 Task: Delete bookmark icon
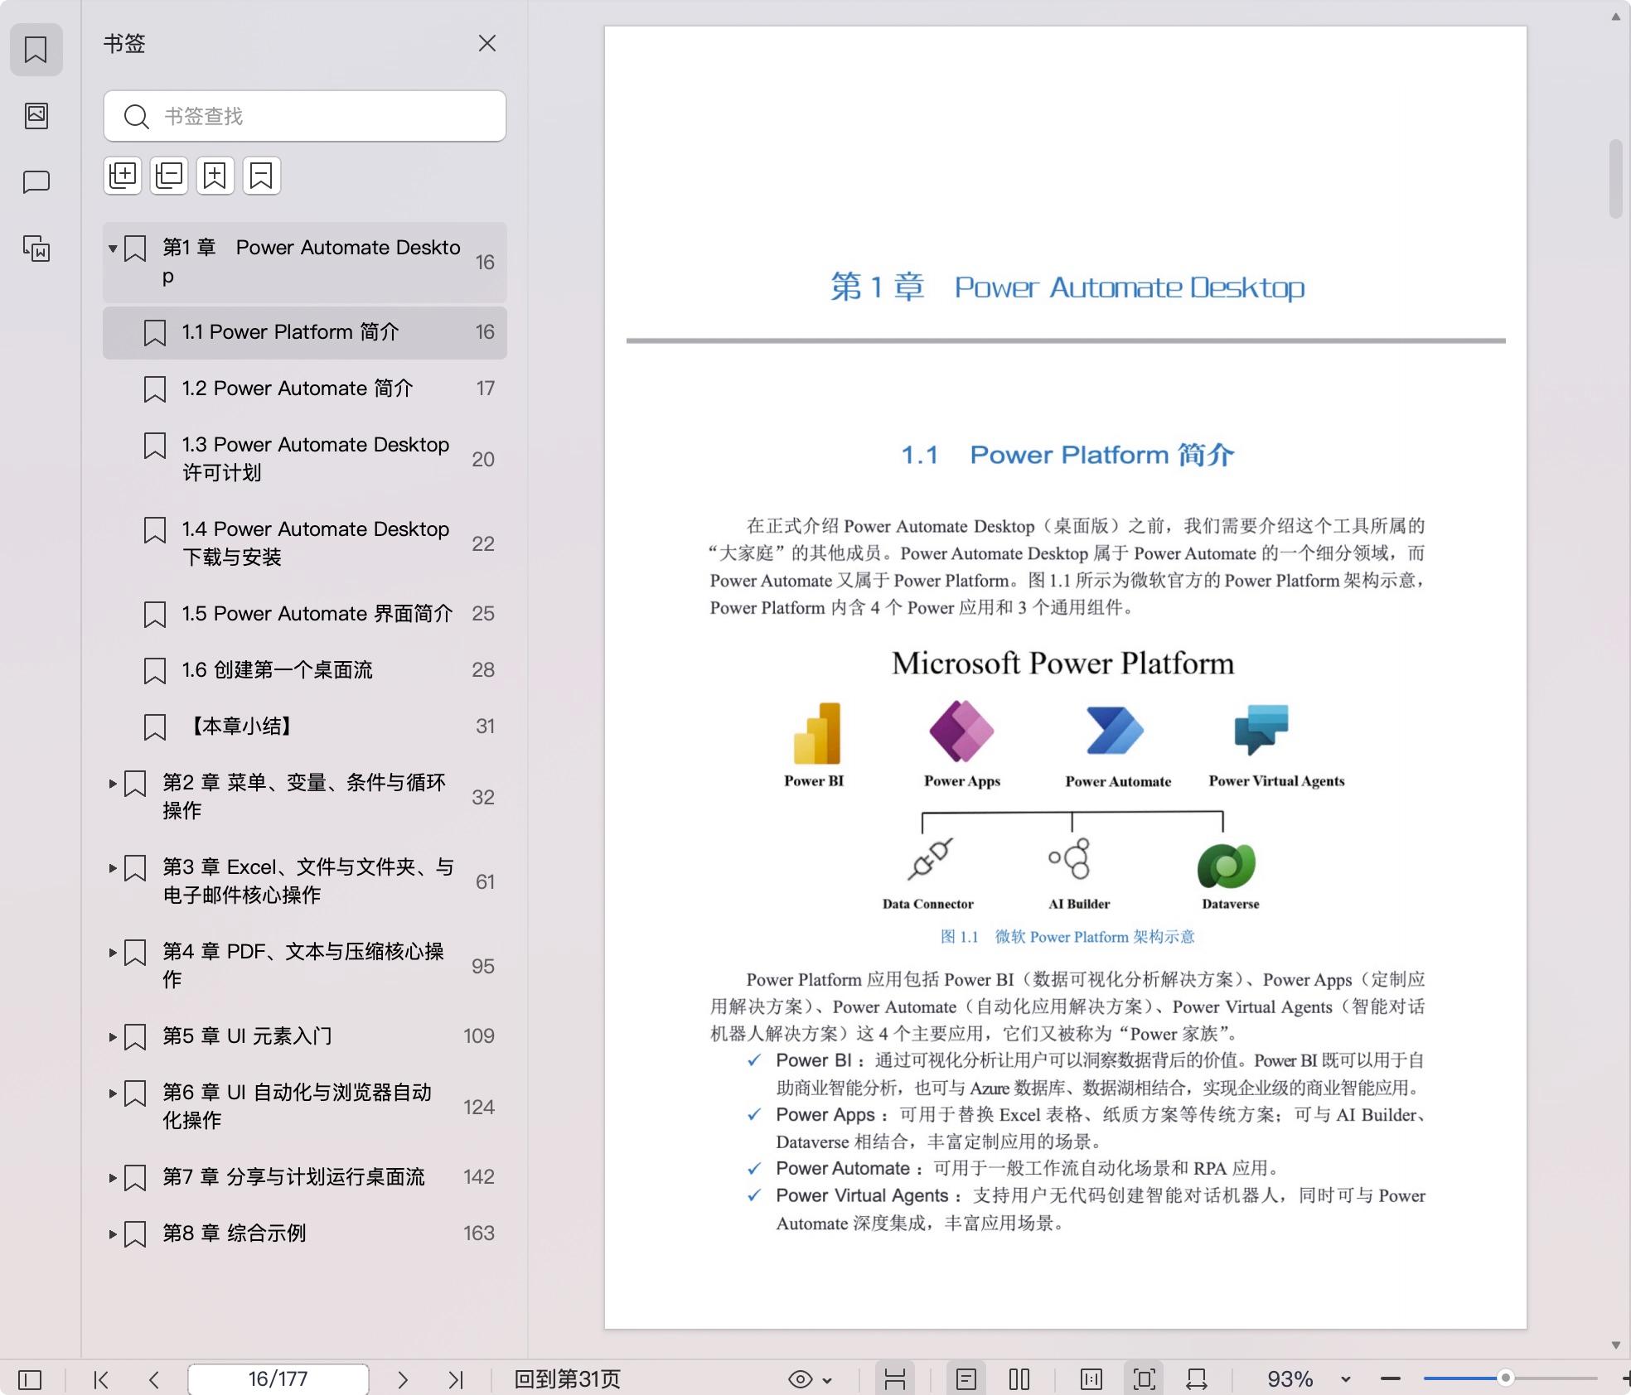[262, 176]
